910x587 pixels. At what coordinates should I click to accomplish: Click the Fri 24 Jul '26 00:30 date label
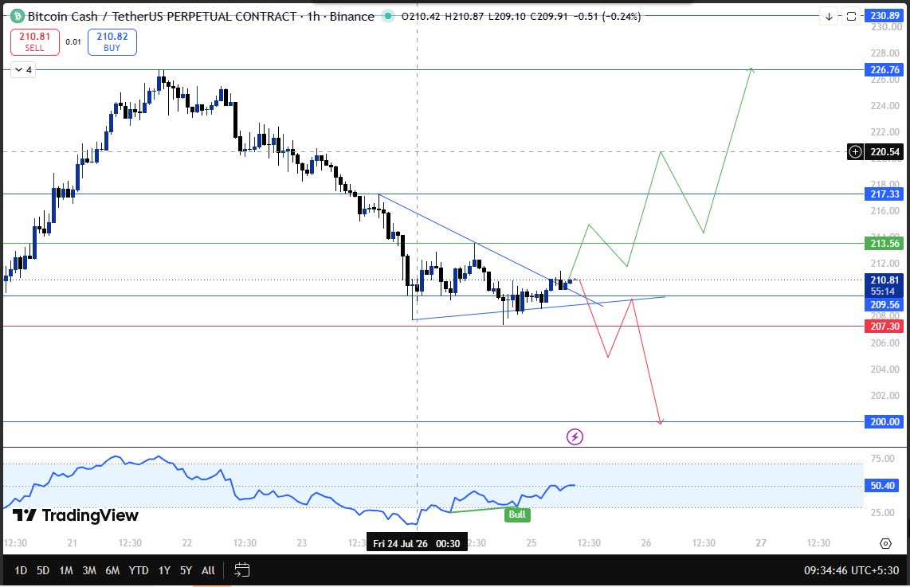click(417, 543)
